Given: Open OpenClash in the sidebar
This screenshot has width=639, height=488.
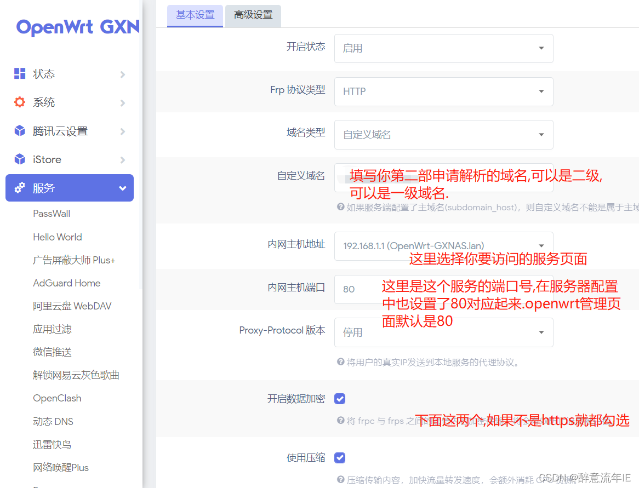Looking at the screenshot, I should coord(57,398).
